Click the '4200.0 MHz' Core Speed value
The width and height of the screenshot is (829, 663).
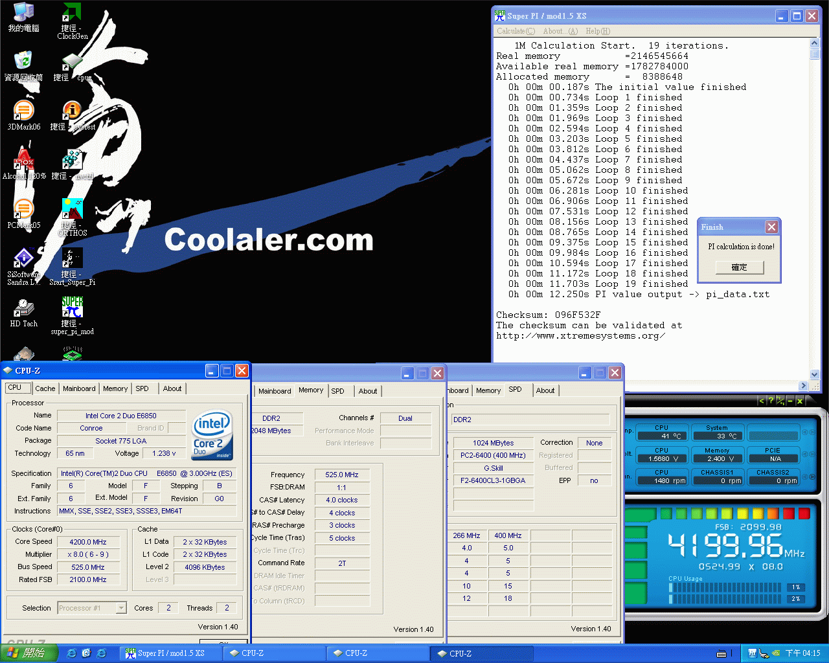click(88, 542)
